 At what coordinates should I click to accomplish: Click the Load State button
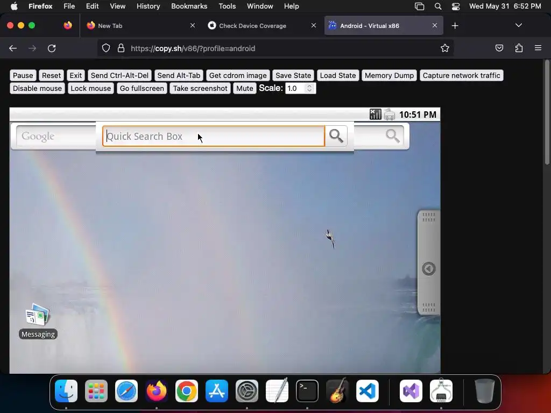pyautogui.click(x=338, y=75)
